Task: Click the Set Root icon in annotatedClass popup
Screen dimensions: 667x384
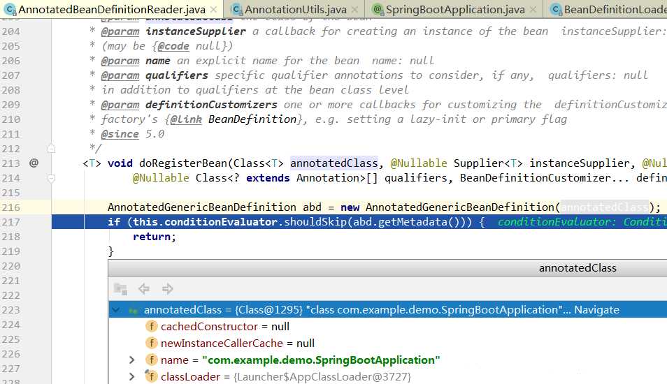Action: coord(121,289)
